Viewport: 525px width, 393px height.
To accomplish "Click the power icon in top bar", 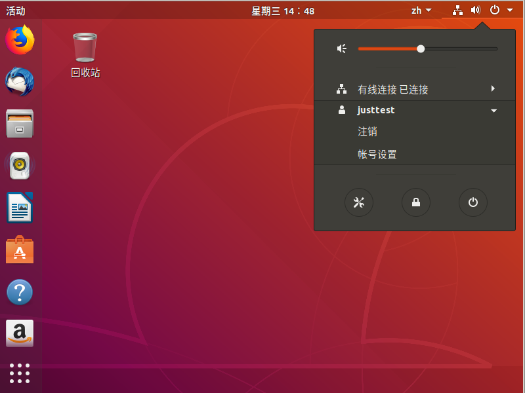I will point(495,10).
